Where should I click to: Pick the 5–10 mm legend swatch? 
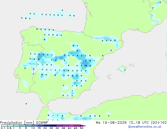click(x=29, y=126)
